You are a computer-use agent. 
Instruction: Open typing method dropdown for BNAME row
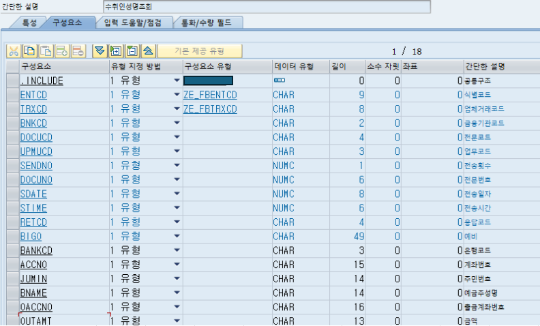point(177,293)
